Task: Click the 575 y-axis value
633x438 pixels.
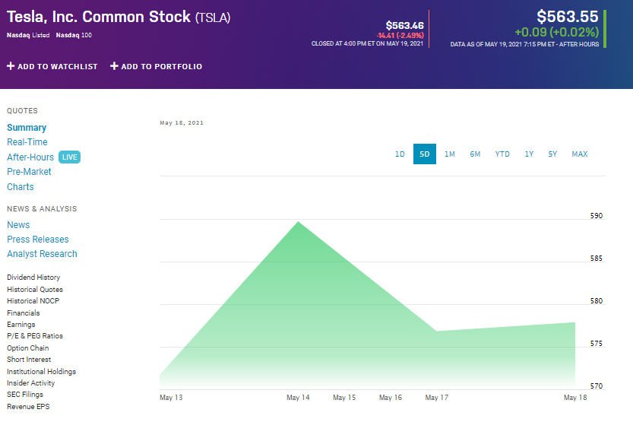Action: tap(597, 344)
